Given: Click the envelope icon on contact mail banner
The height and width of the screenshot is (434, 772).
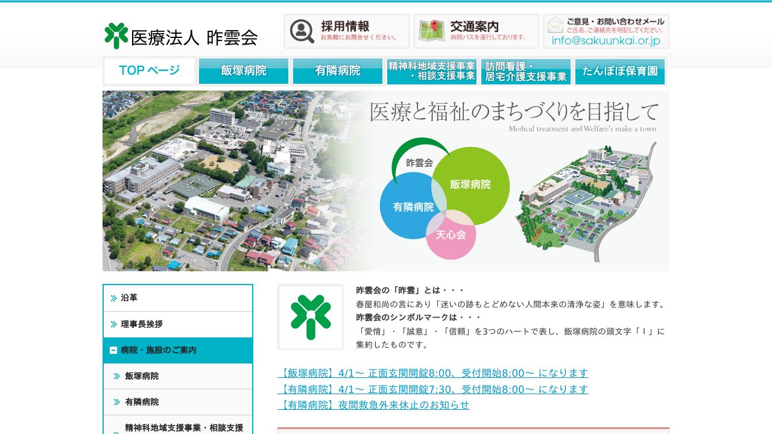Looking at the screenshot, I should pos(555,25).
